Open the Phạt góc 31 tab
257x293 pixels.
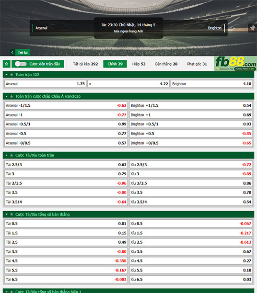coord(197,64)
